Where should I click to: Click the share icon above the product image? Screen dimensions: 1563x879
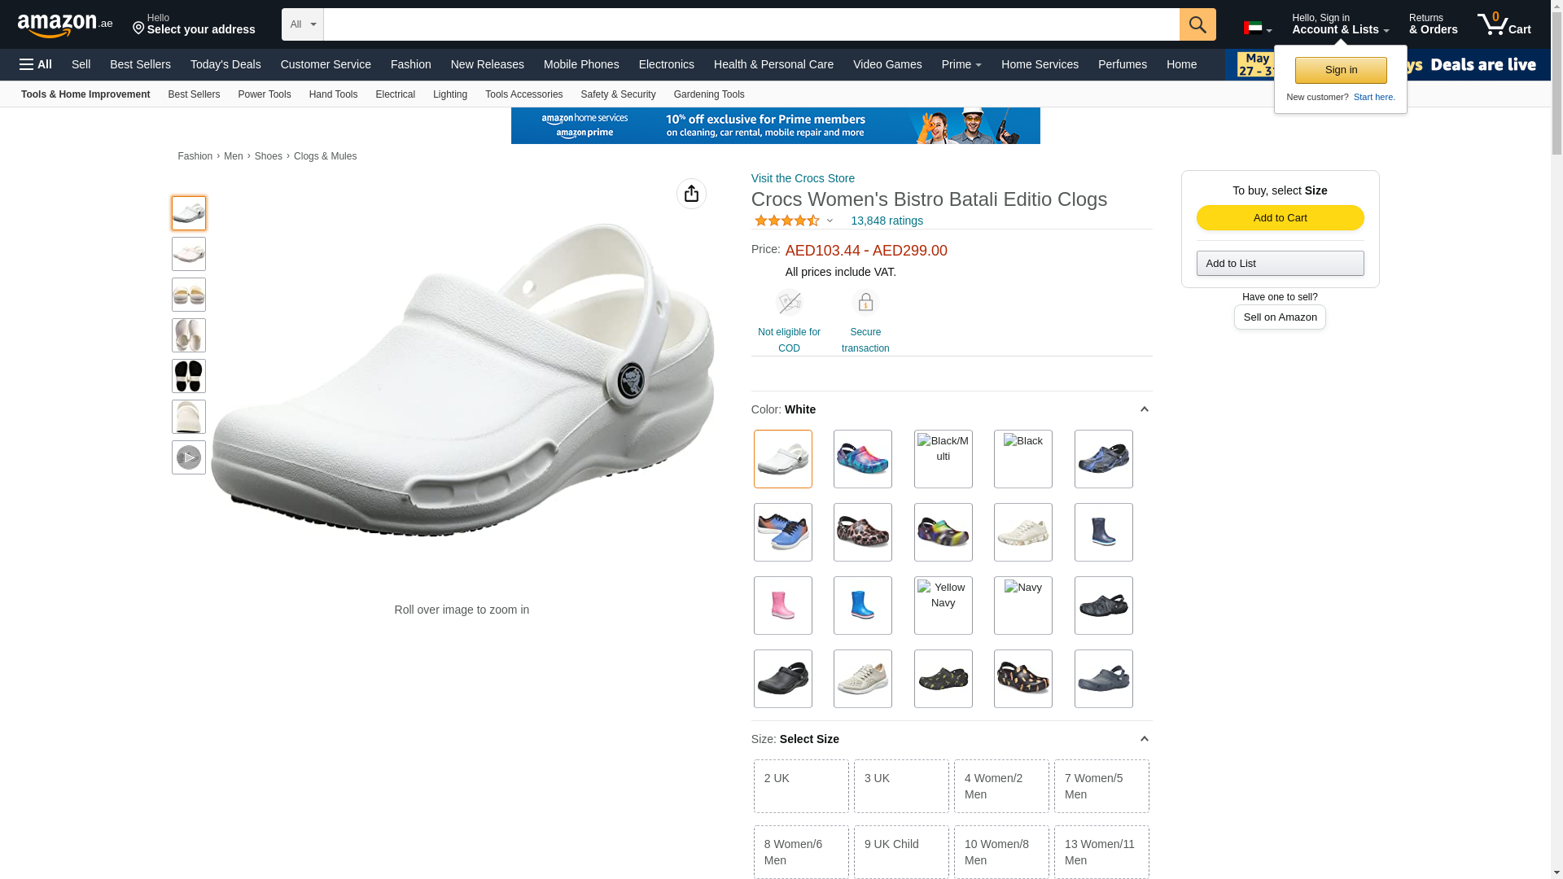(691, 194)
